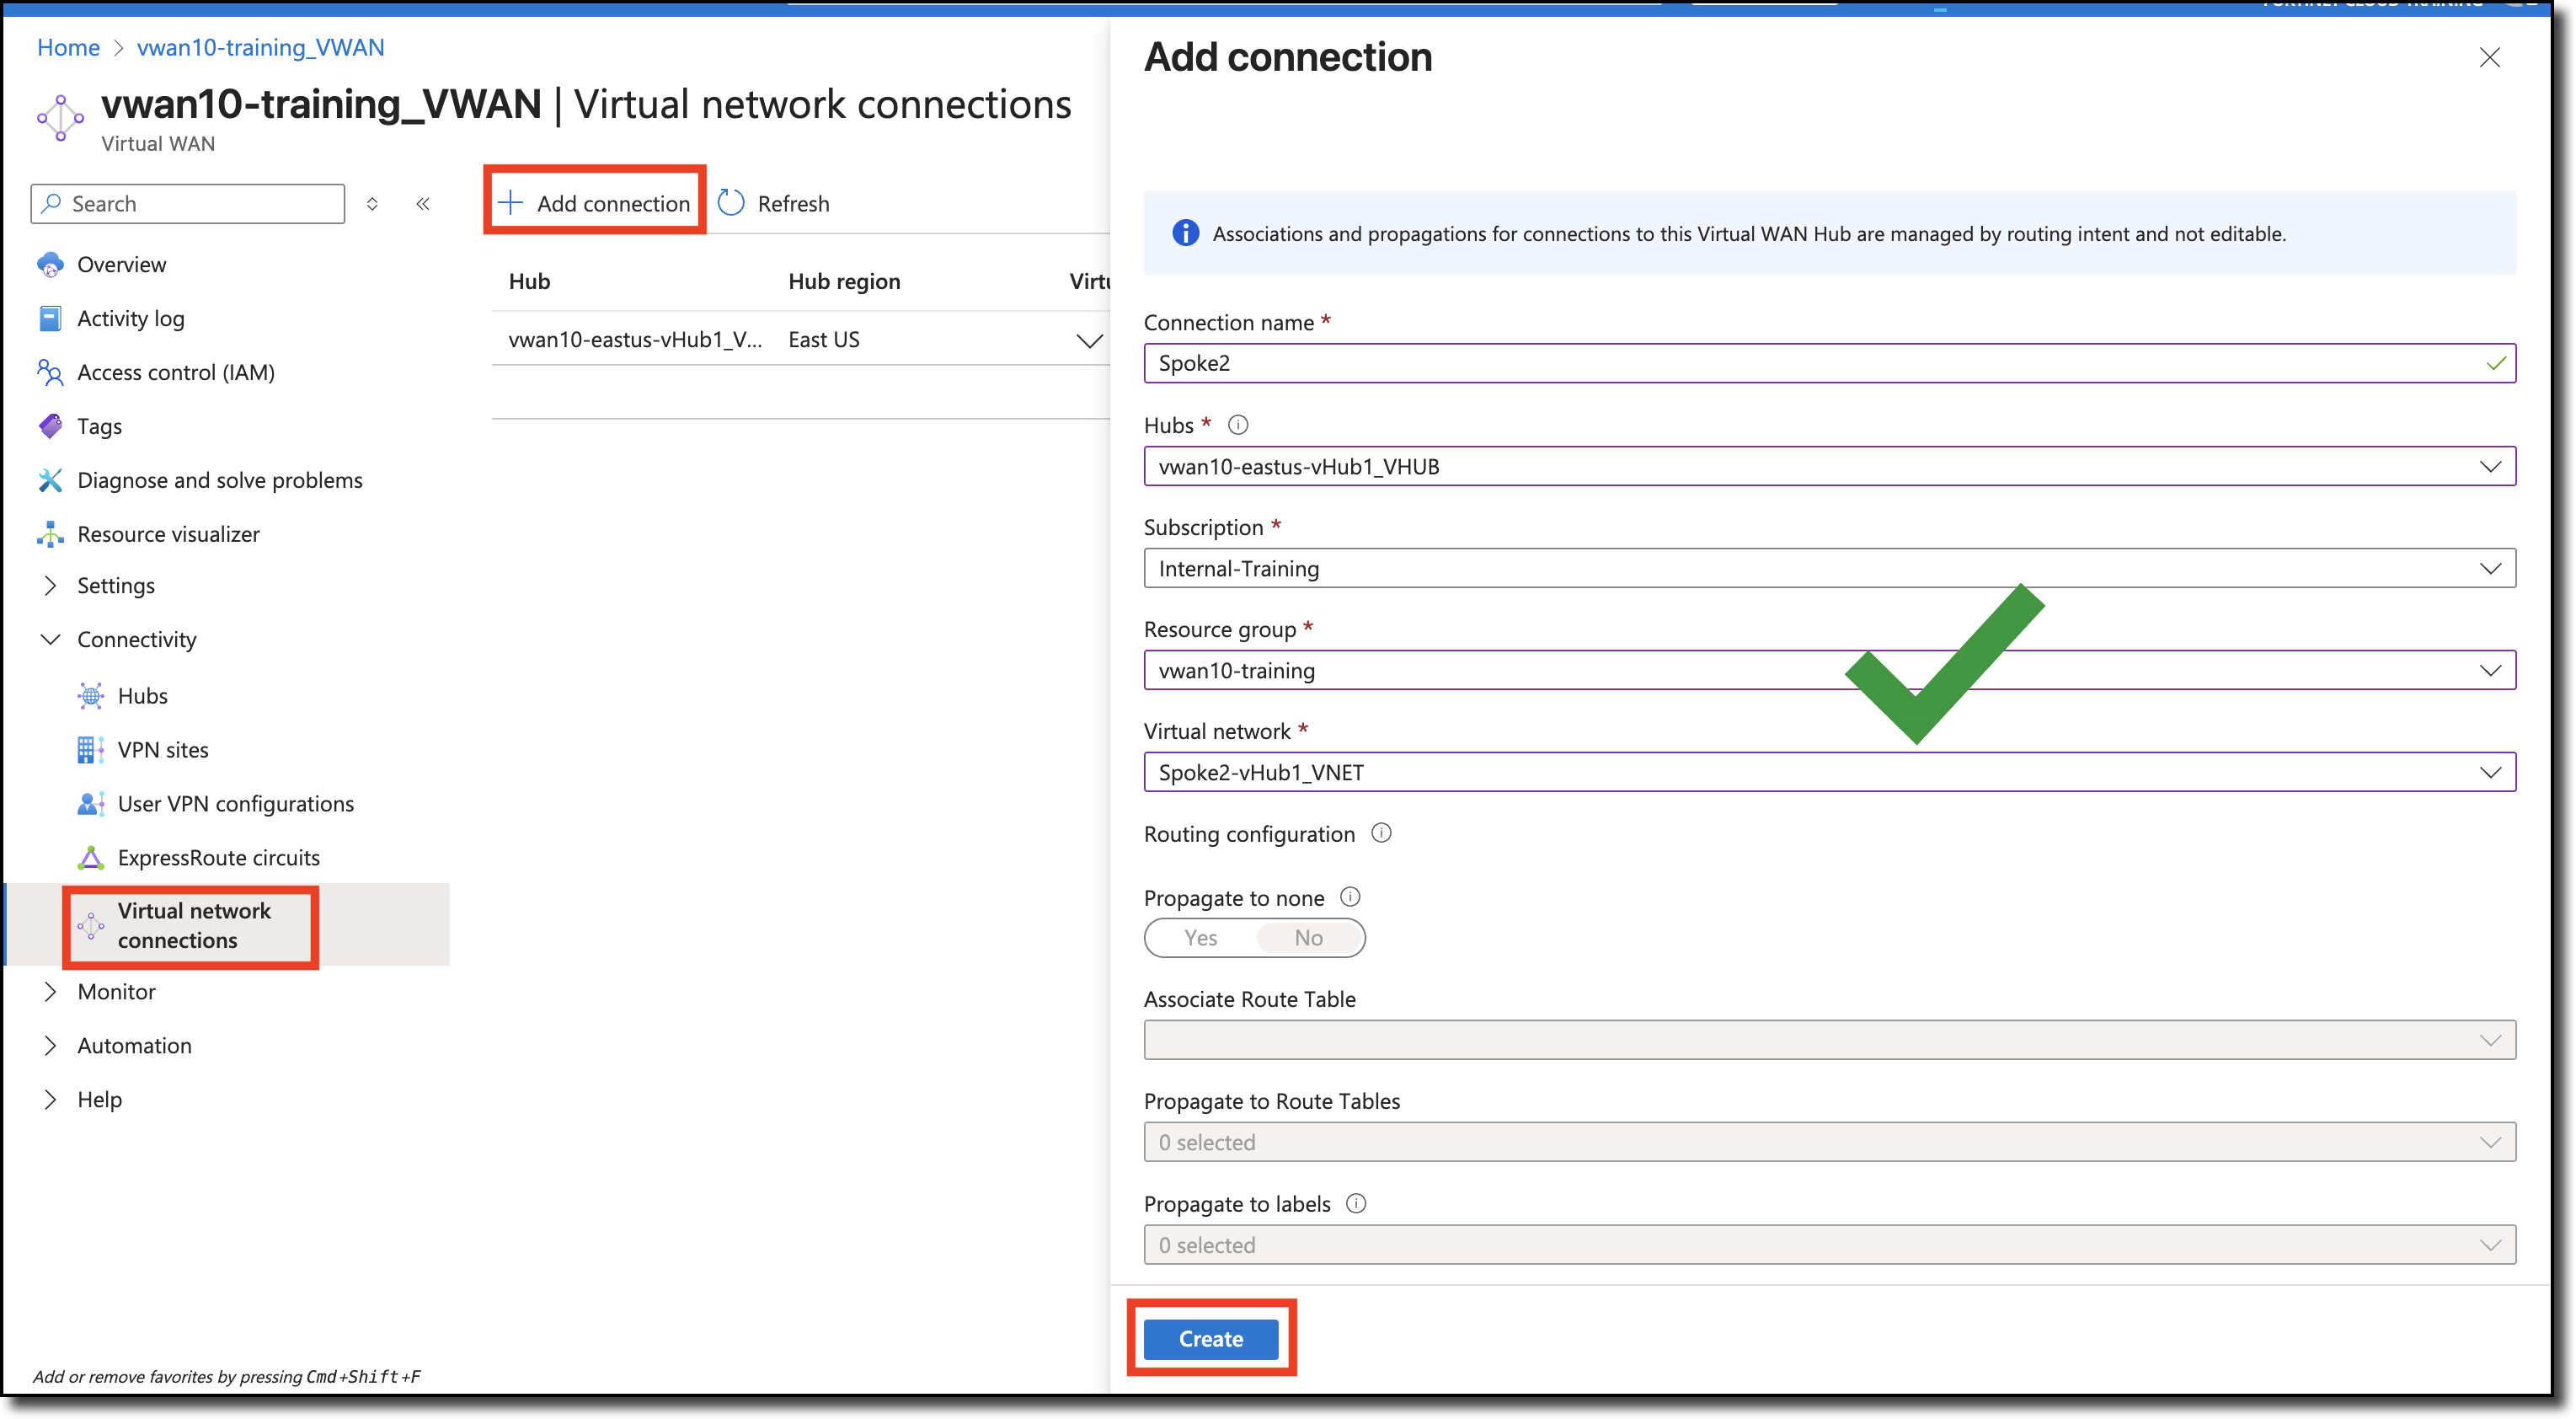Open Diagnose and solve problems
Screen dimensions: 2576x1419
pyautogui.click(x=220, y=479)
